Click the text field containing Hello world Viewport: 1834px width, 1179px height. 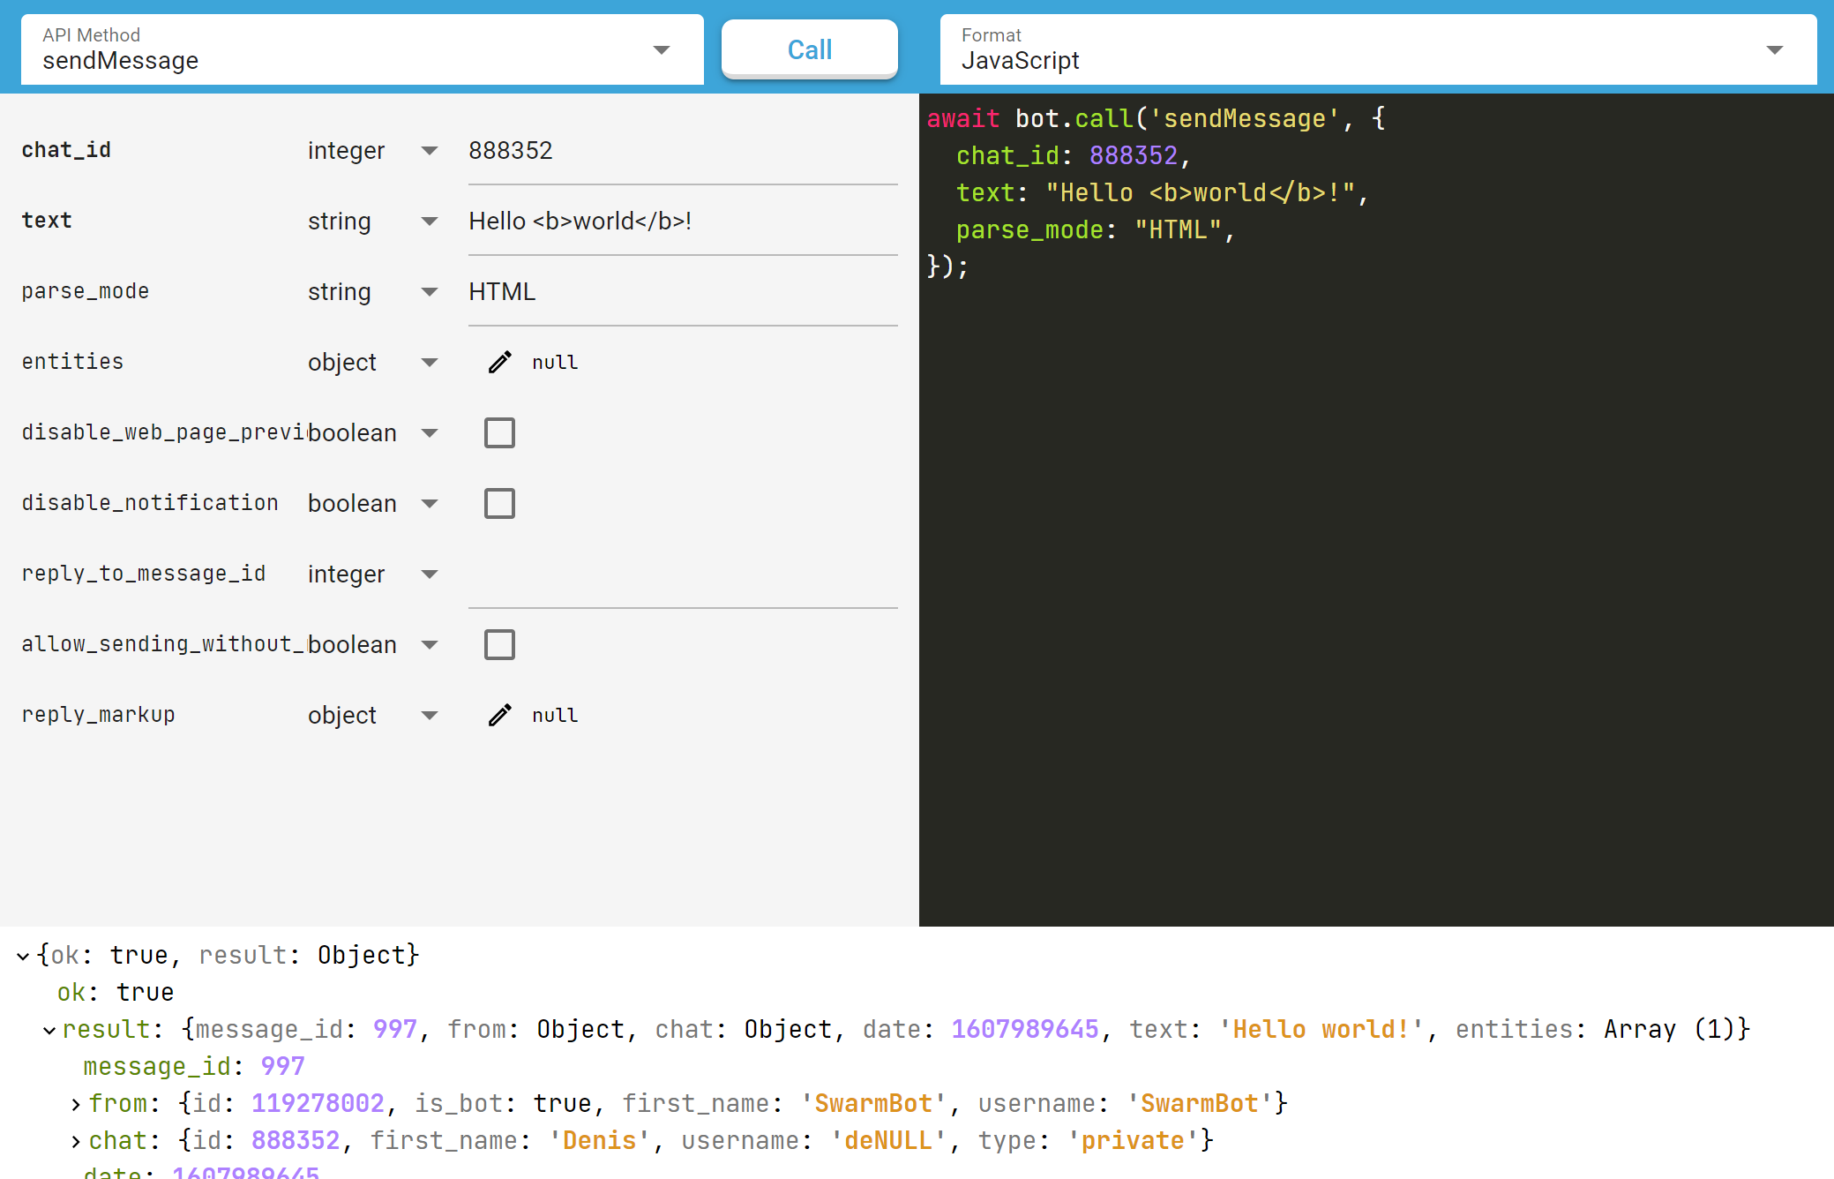click(682, 222)
